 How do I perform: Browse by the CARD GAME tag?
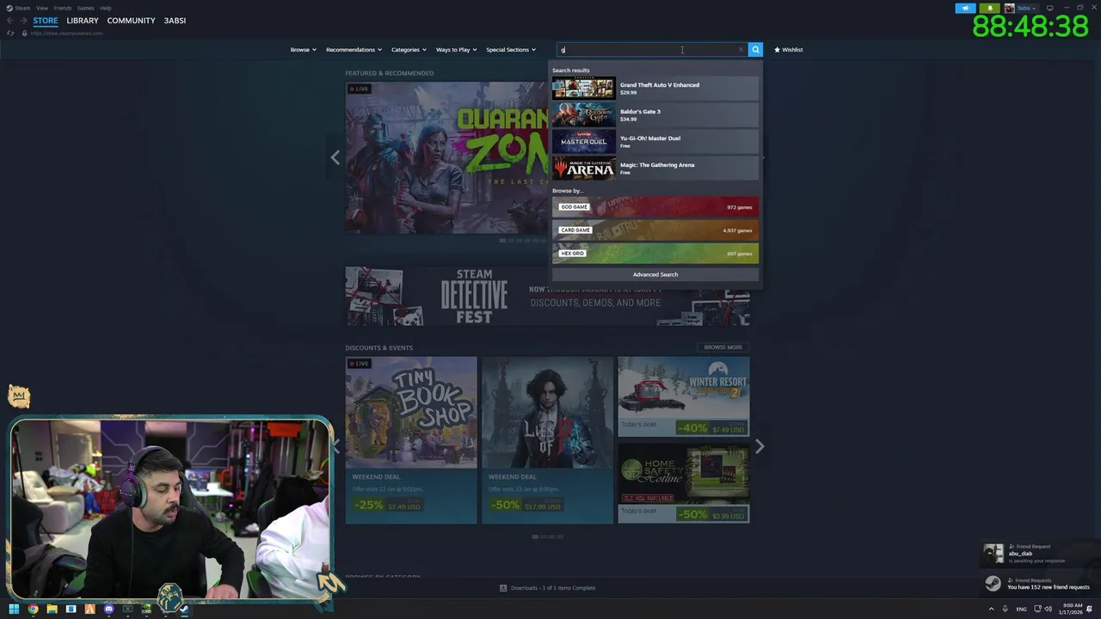tap(655, 230)
